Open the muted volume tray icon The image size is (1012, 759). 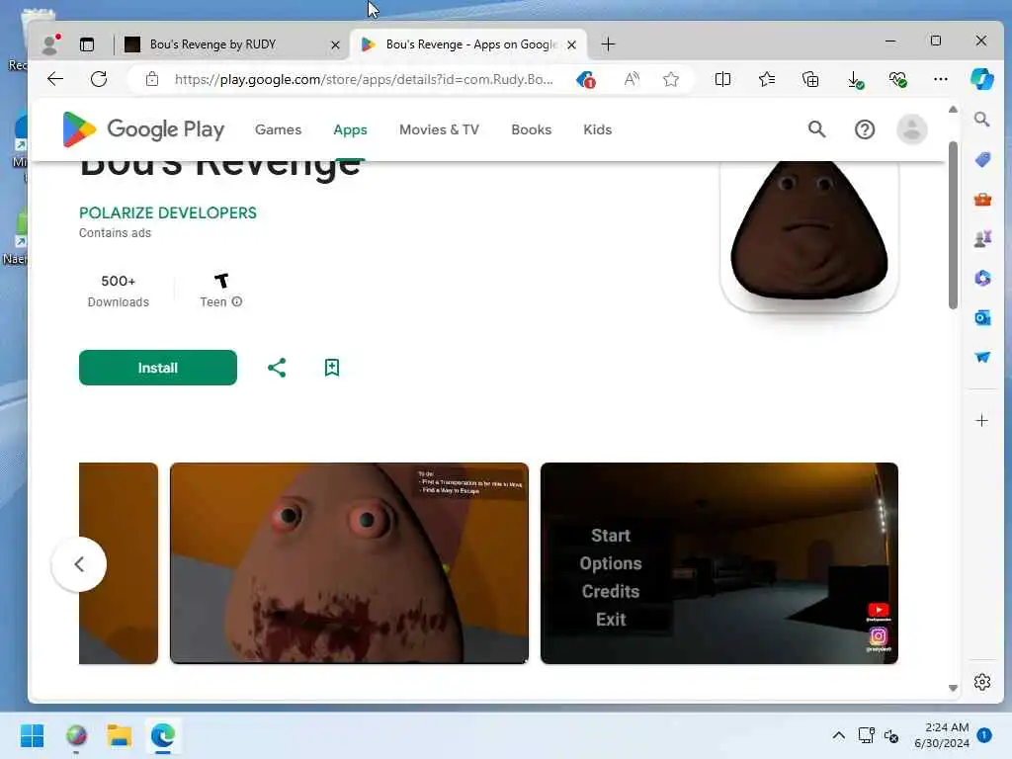pos(891,735)
